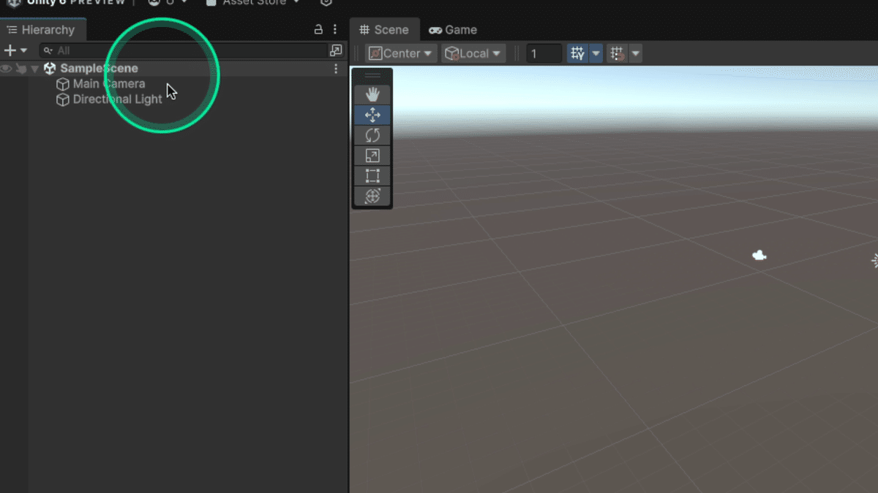The height and width of the screenshot is (493, 878).
Task: Open the Hierarchy panel options menu
Action: [335, 30]
